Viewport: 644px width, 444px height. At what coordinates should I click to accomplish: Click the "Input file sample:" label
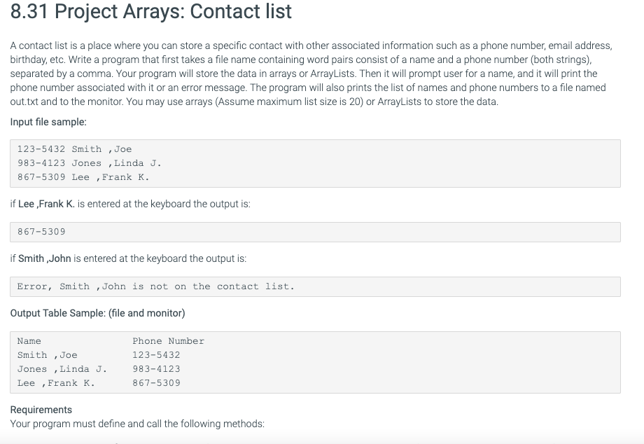pyautogui.click(x=48, y=122)
